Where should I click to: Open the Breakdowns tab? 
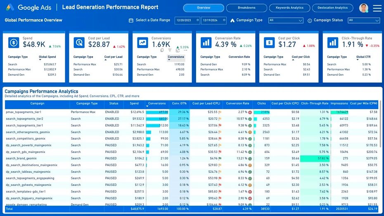point(247,8)
